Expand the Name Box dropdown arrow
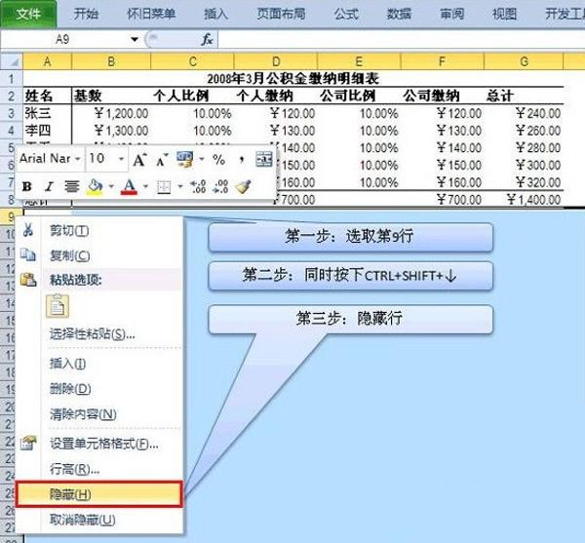 pos(135,39)
